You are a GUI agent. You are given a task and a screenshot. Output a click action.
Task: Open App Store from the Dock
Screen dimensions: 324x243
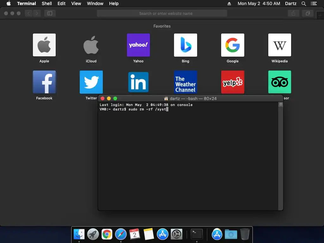[x=163, y=234]
